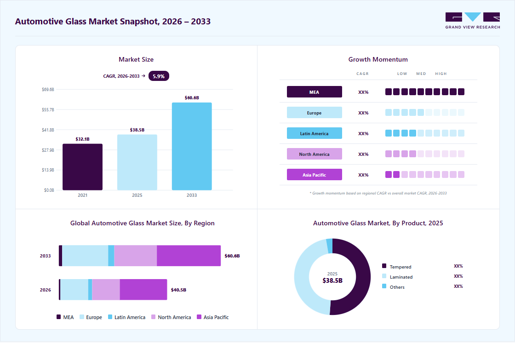Click the Laminated legend swatch
Viewport: 515px width, 343px height.
tap(384, 276)
